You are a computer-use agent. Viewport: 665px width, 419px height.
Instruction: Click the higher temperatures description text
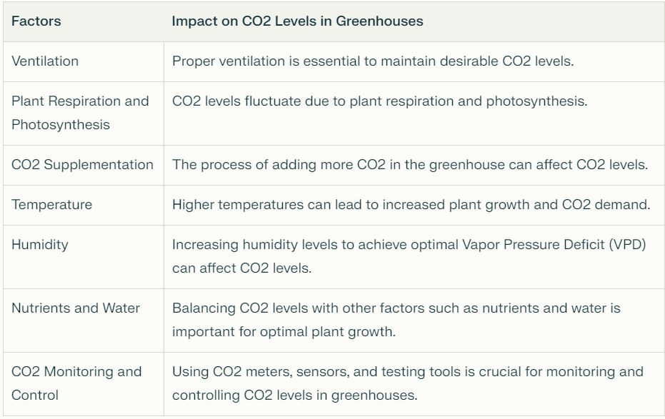[x=411, y=205]
